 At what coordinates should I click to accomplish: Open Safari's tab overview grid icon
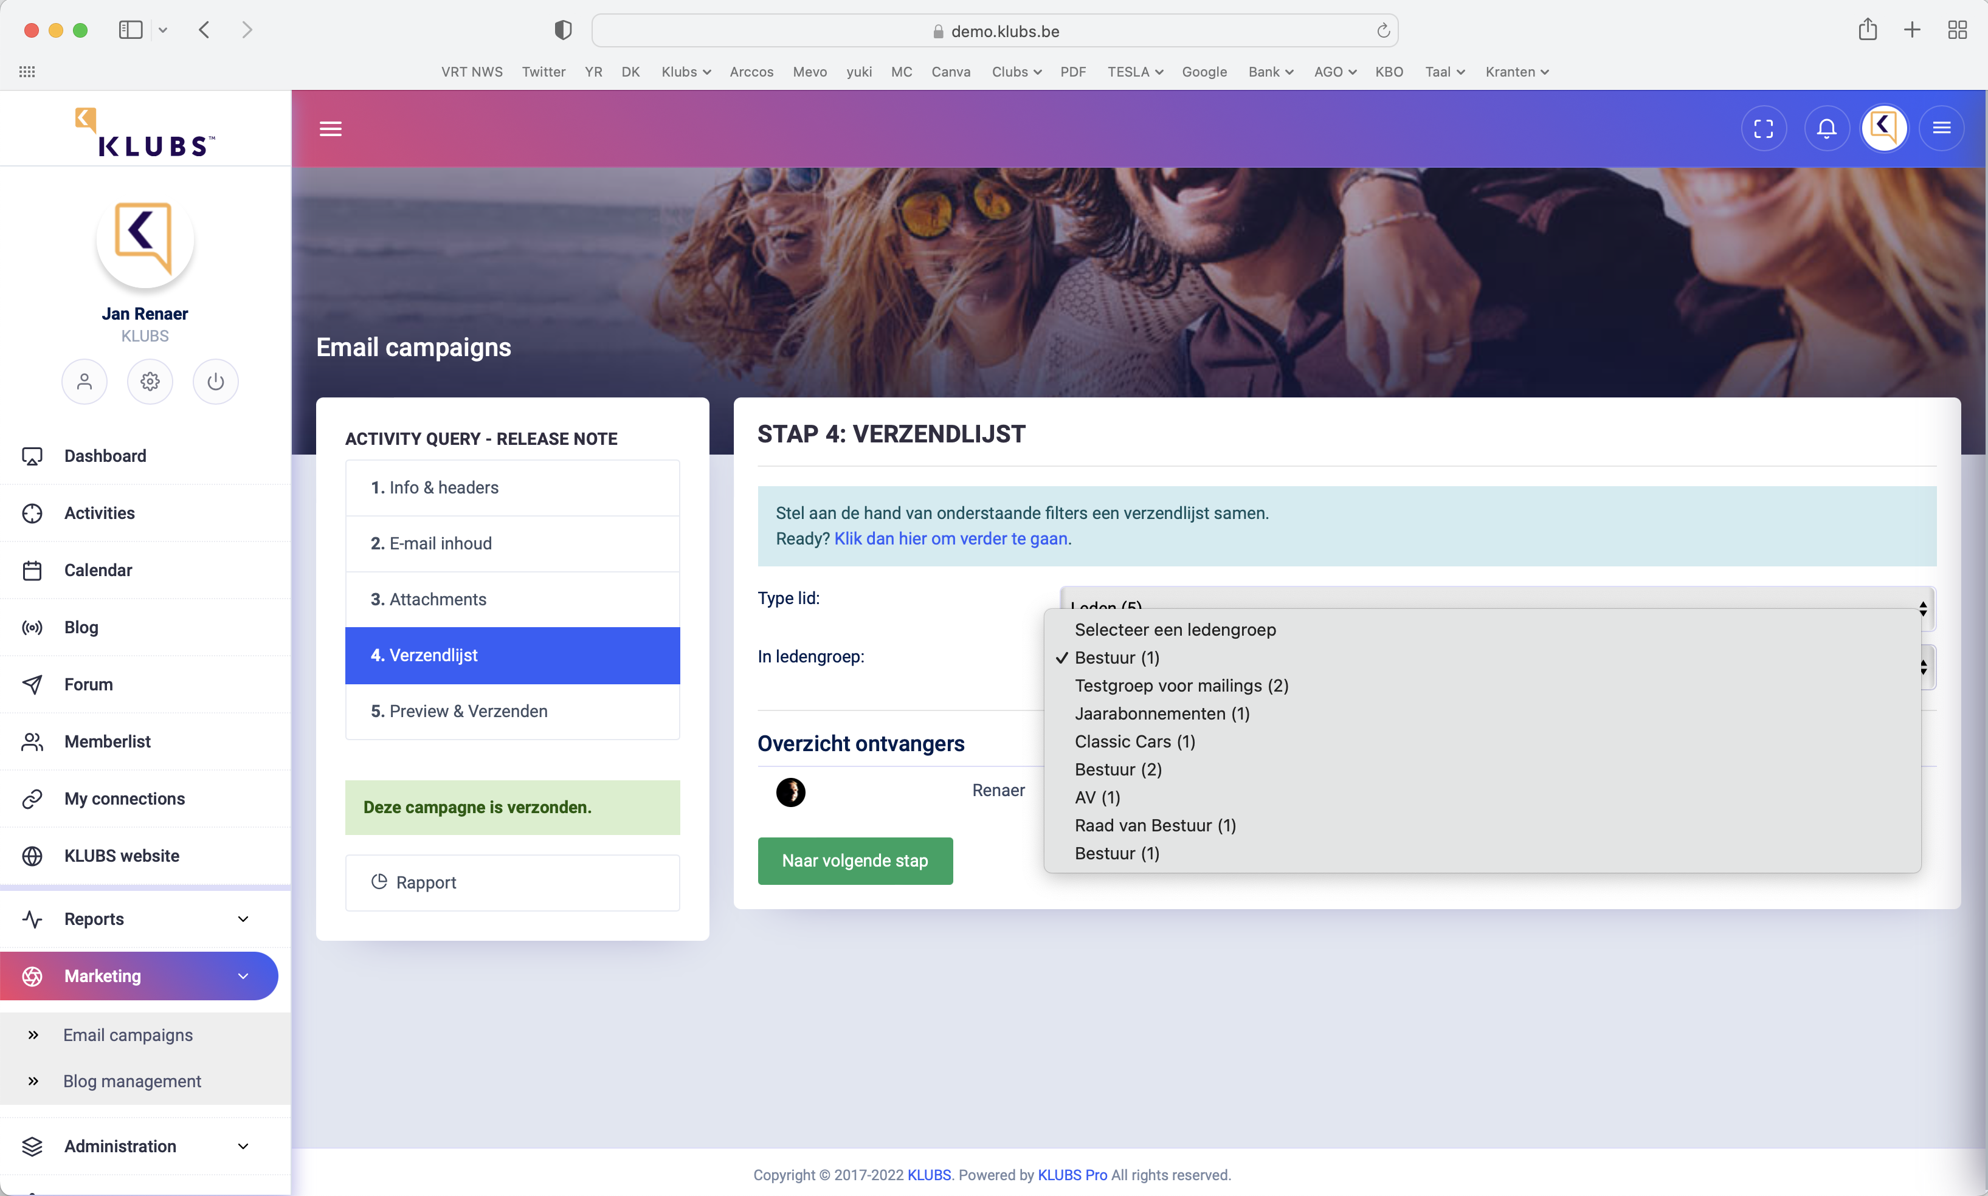coord(1956,30)
